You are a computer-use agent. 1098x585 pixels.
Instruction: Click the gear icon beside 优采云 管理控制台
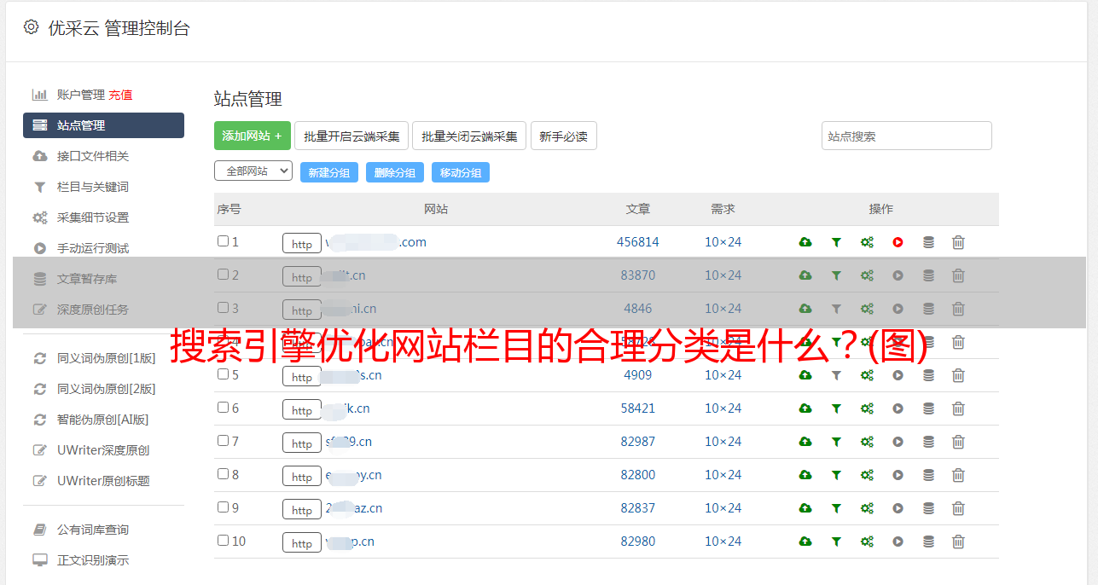coord(31,27)
